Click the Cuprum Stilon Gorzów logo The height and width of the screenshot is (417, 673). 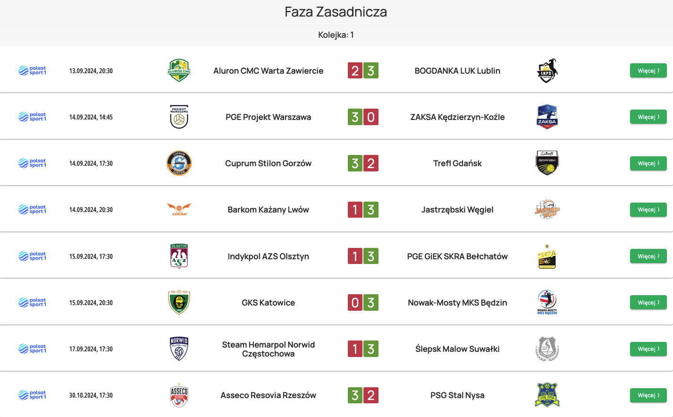[x=179, y=163]
